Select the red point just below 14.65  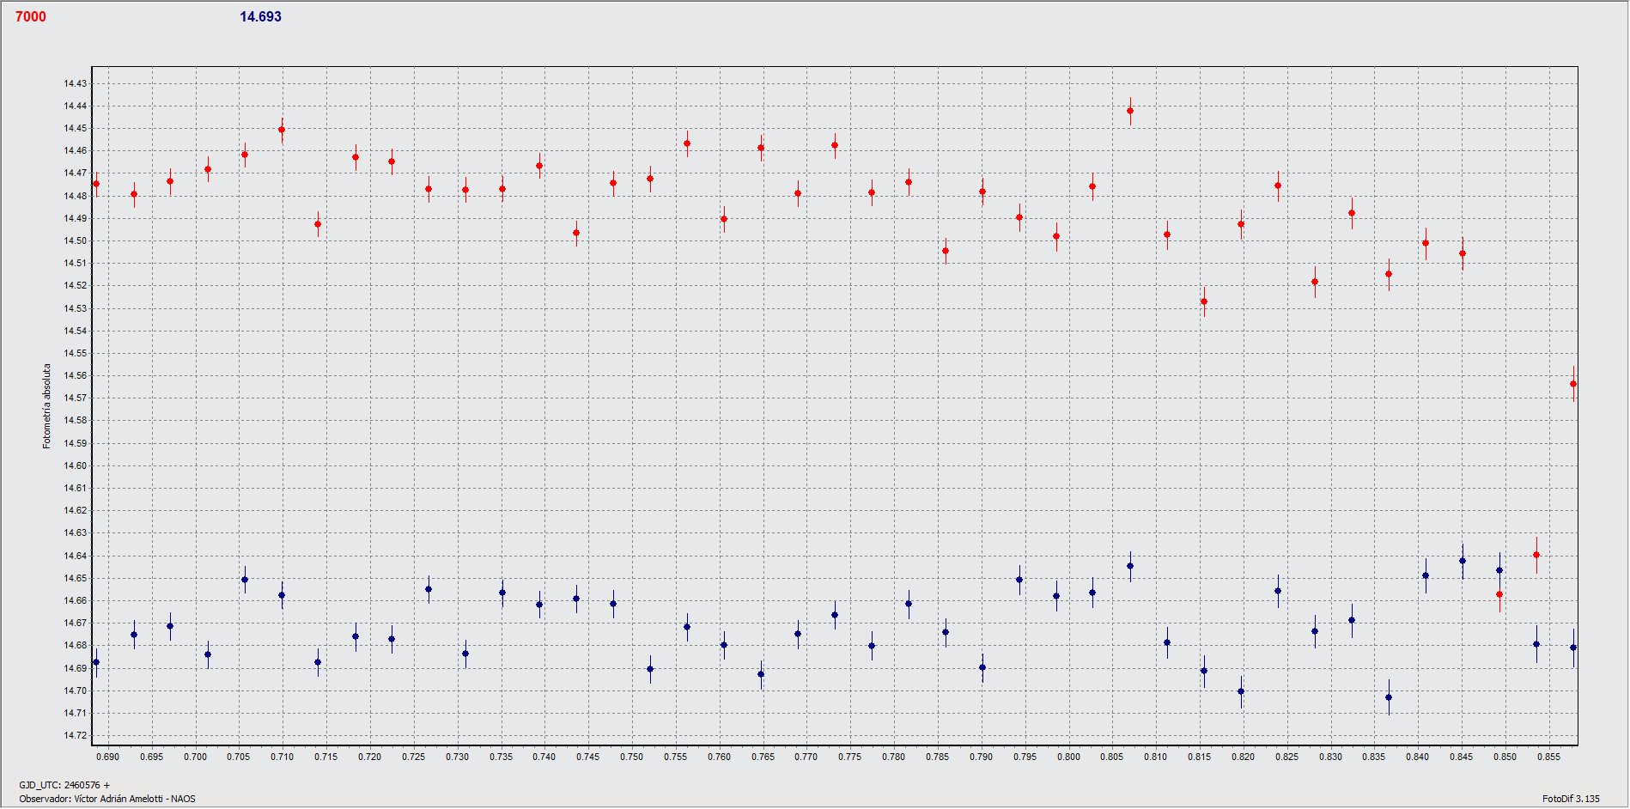point(1499,594)
